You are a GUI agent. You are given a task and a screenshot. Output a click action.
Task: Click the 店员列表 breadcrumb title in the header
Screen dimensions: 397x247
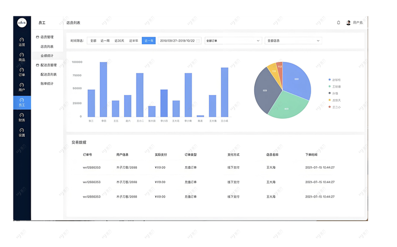[x=73, y=23]
